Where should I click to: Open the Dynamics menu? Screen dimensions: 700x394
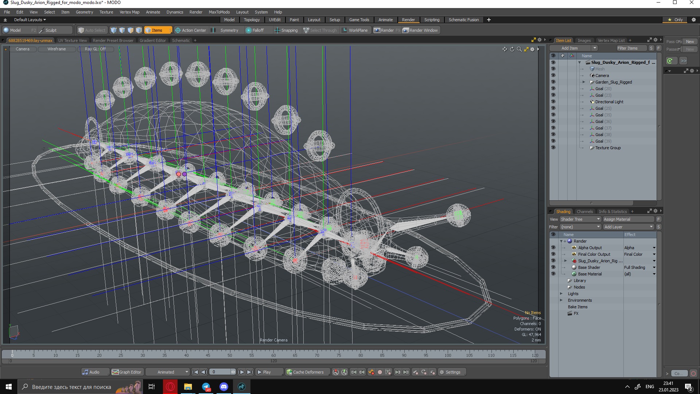point(175,12)
